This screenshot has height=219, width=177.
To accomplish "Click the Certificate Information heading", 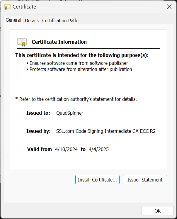I will coord(59,42).
